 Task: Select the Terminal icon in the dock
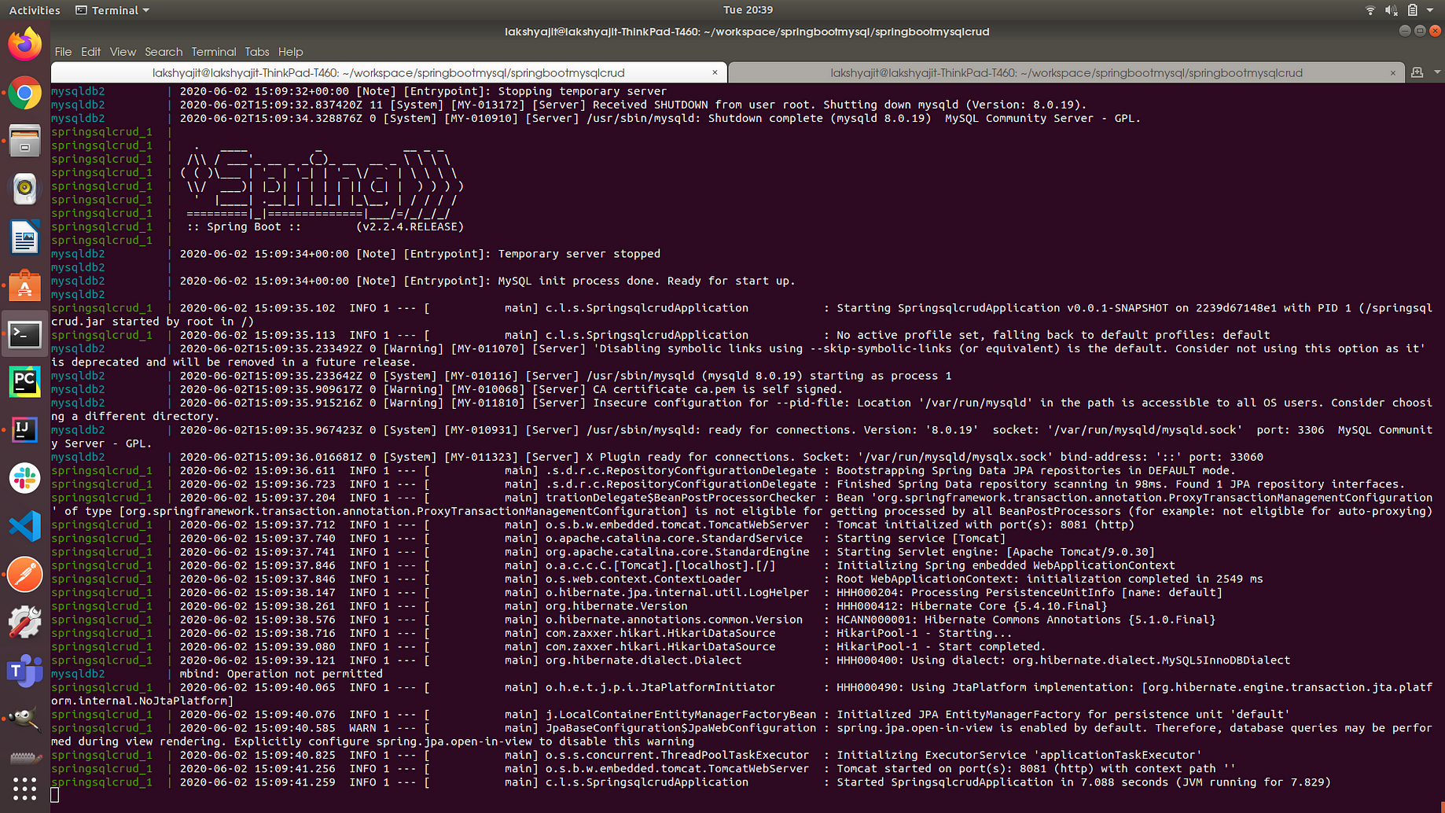point(24,335)
